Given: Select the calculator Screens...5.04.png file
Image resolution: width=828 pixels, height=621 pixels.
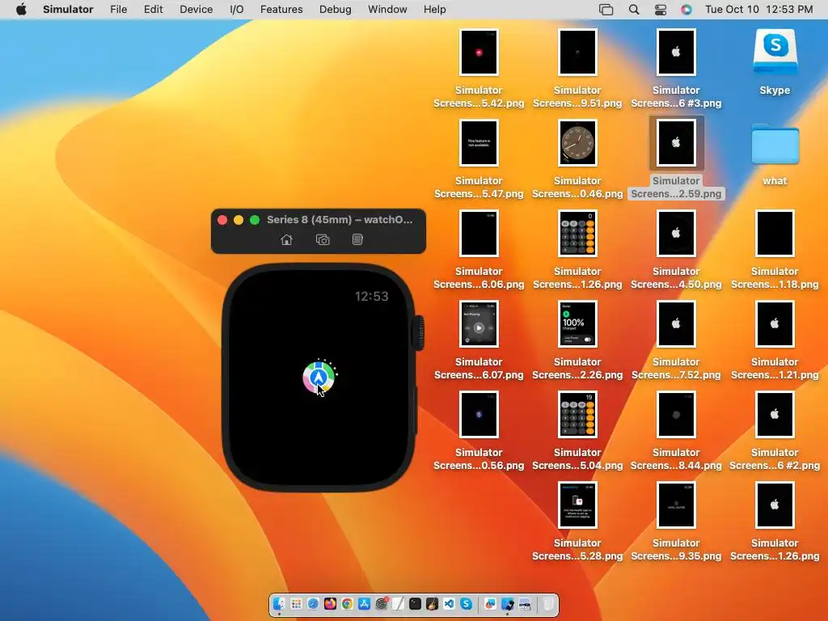Looking at the screenshot, I should point(577,415).
